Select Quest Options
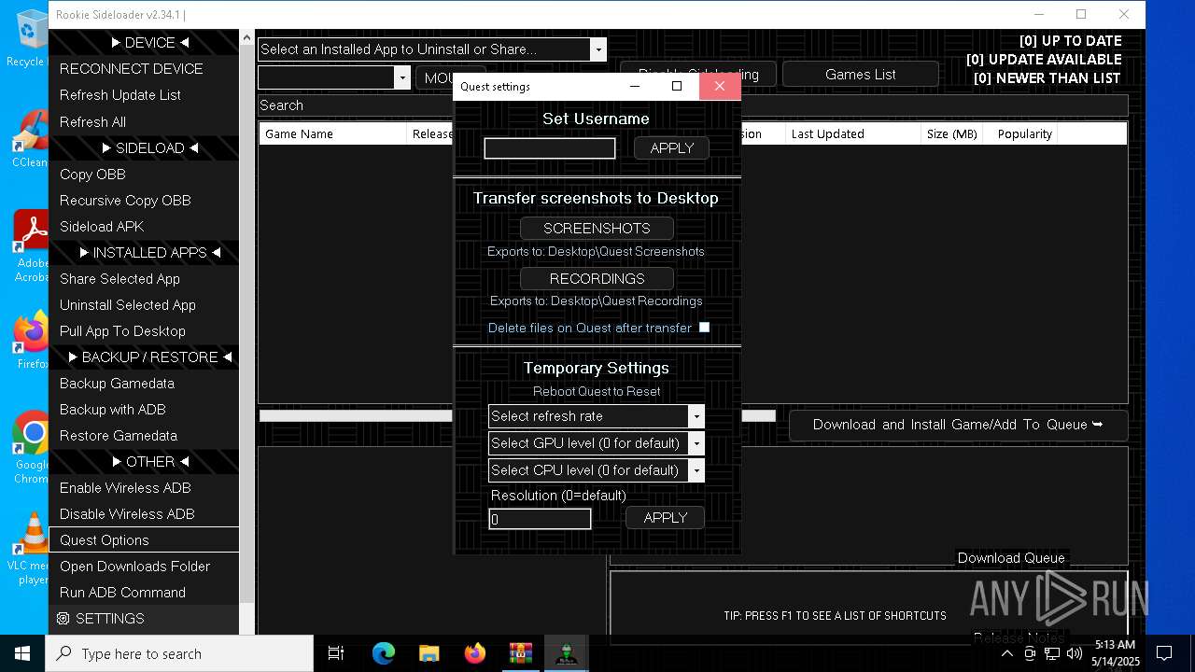The width and height of the screenshot is (1195, 672). (x=144, y=540)
